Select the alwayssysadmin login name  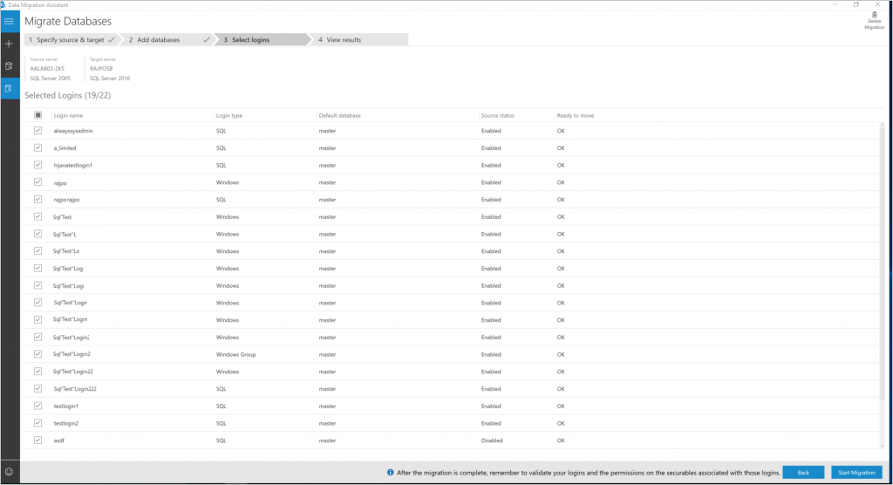click(73, 131)
